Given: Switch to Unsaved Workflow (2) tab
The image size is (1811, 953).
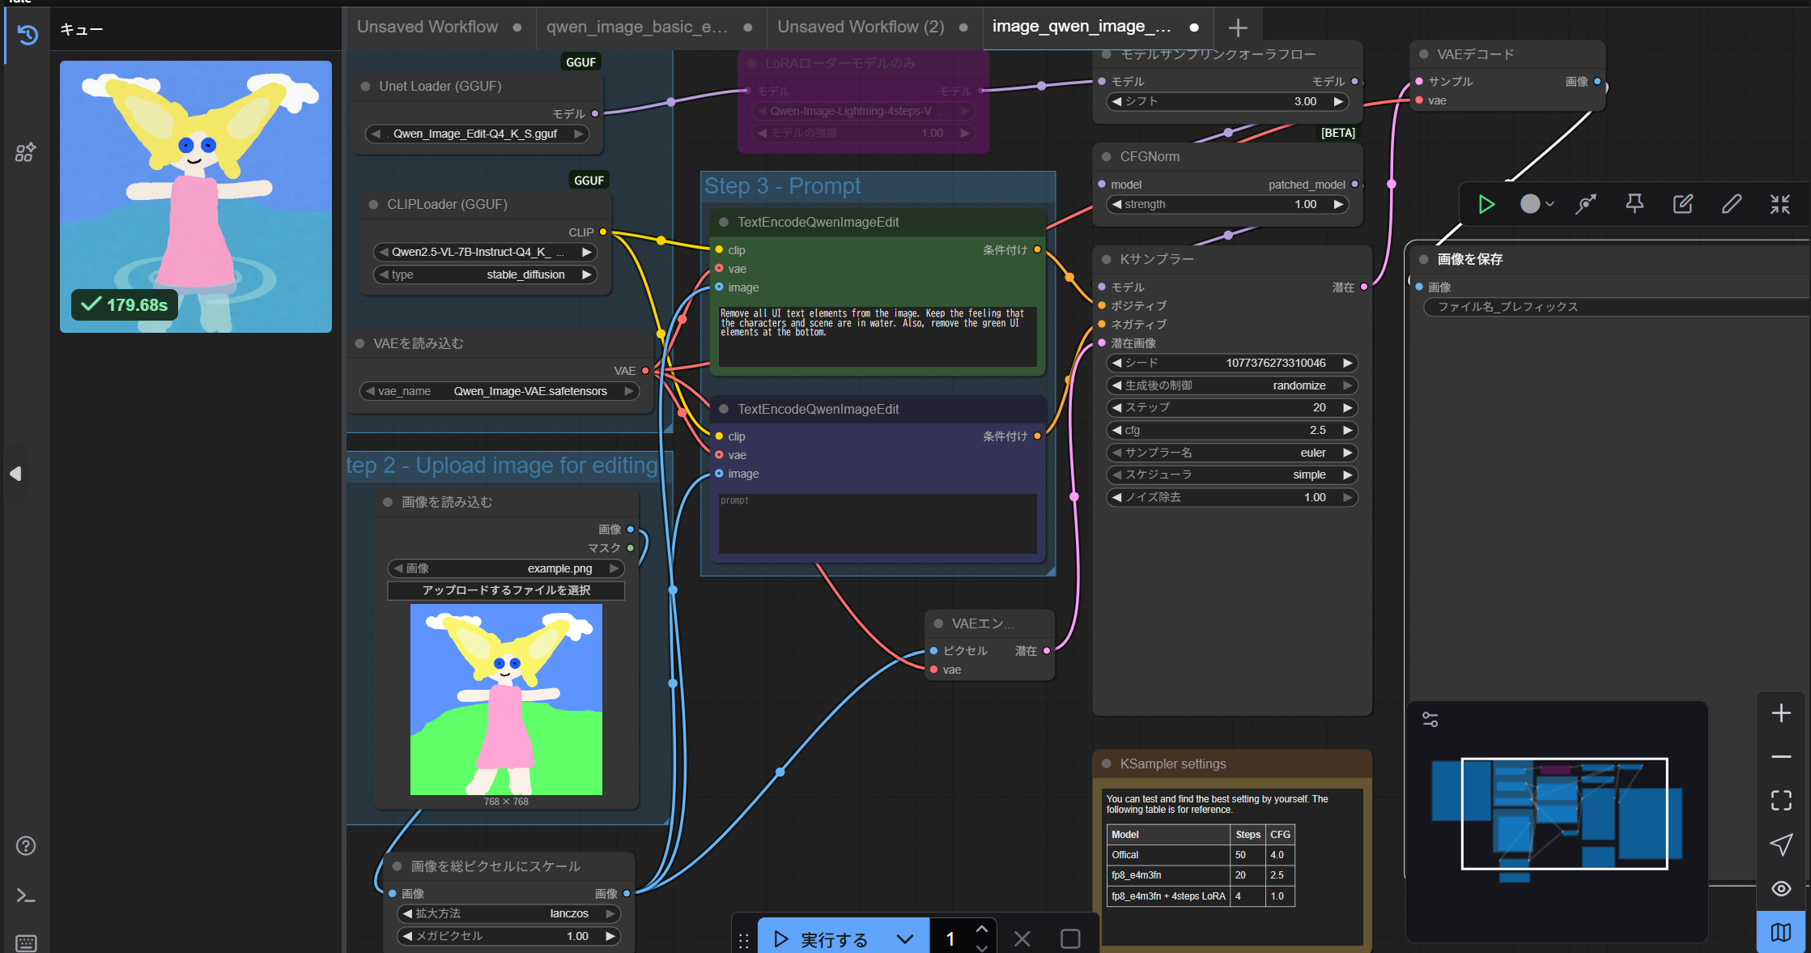Looking at the screenshot, I should pyautogui.click(x=860, y=27).
